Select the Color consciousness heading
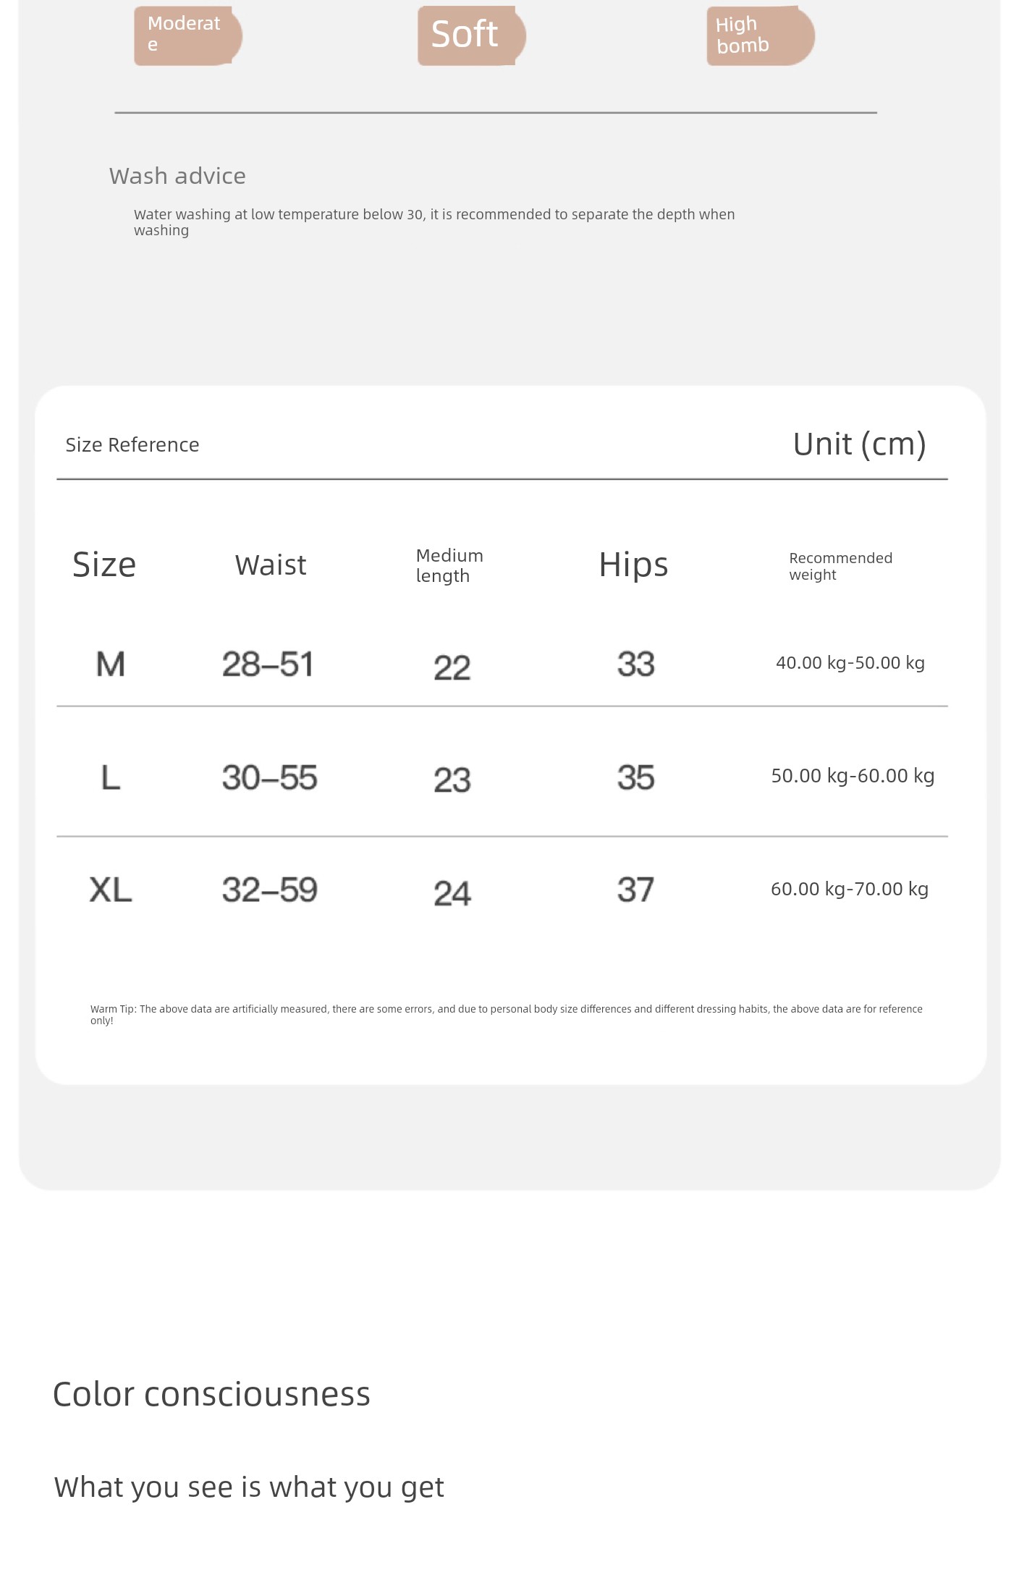The width and height of the screenshot is (1019, 1575). pos(211,1394)
